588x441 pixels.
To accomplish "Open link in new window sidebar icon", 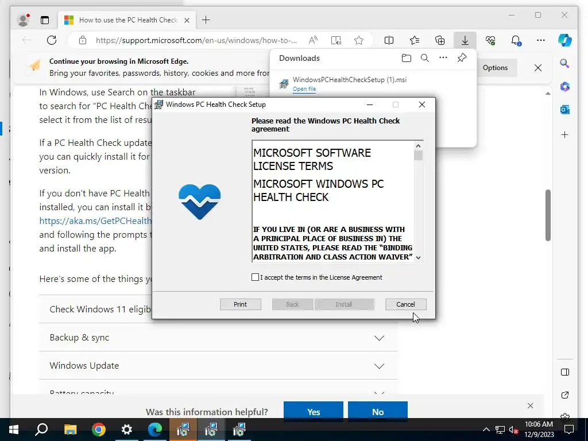I will pyautogui.click(x=565, y=395).
